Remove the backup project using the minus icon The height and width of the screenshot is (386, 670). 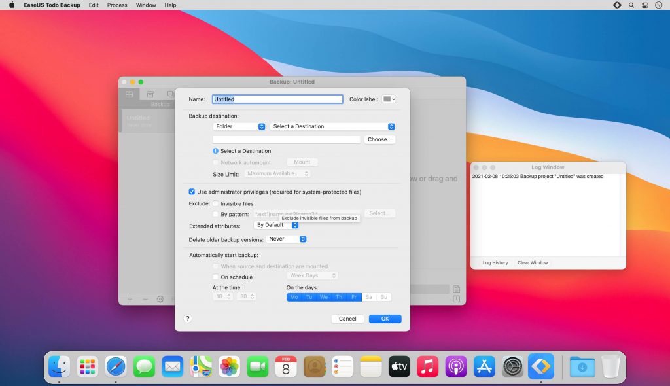tap(146, 300)
